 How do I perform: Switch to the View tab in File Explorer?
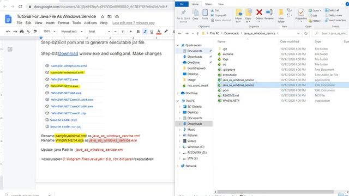(x=221, y=4)
